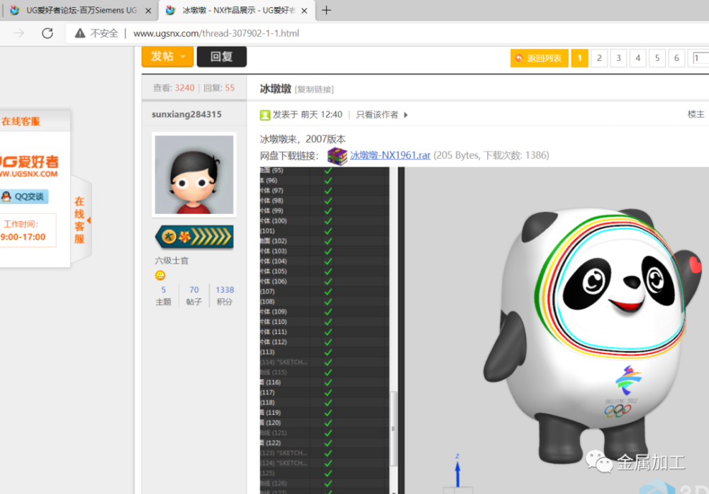Click the green check for feature (116)
Viewport: 709px width, 494px height.
pyautogui.click(x=328, y=382)
